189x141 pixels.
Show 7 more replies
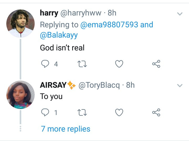click(x=66, y=129)
